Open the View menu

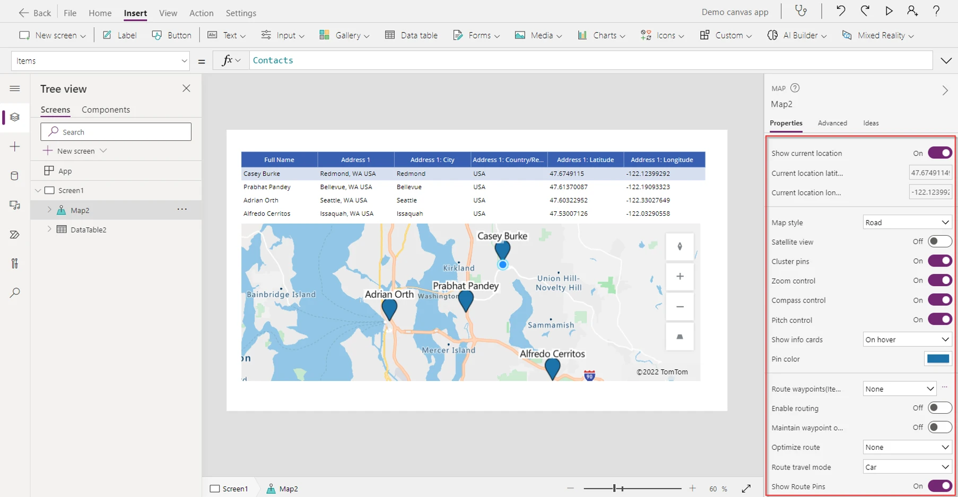tap(168, 13)
